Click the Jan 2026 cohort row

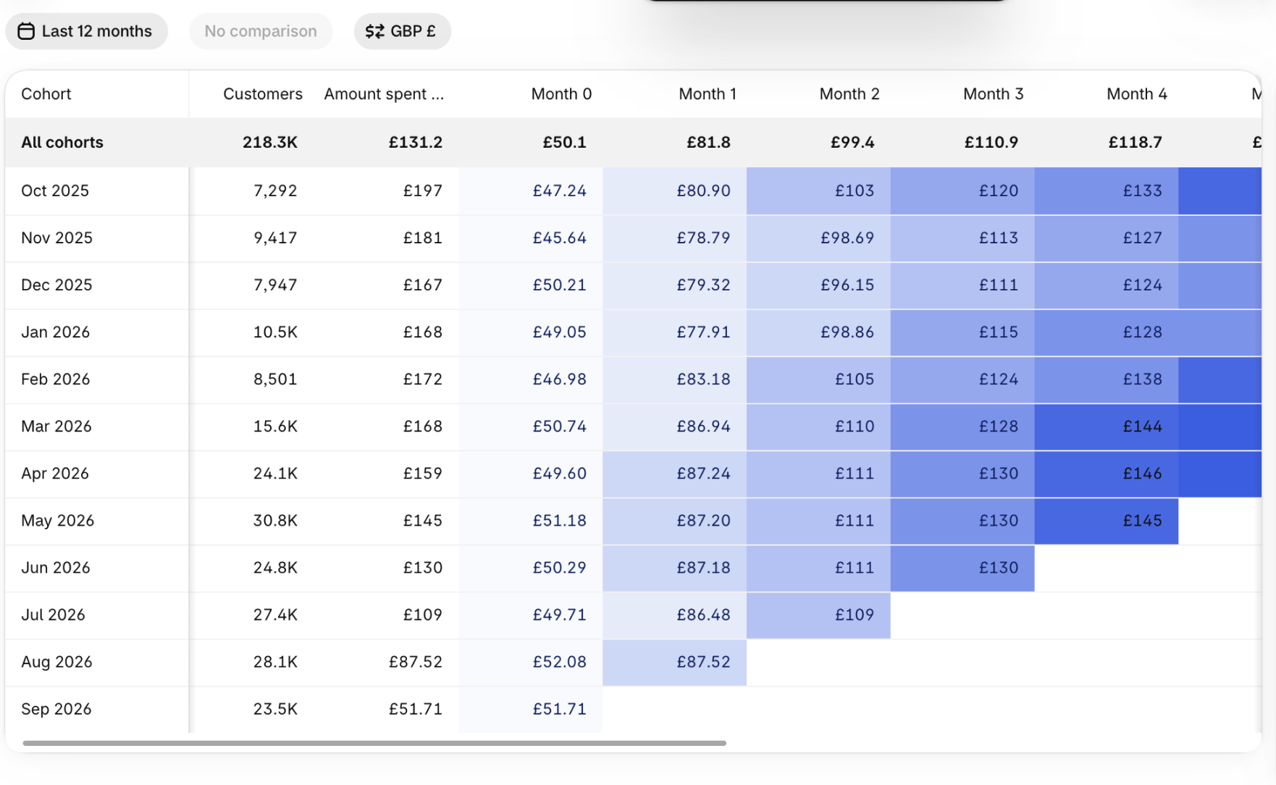(x=633, y=332)
